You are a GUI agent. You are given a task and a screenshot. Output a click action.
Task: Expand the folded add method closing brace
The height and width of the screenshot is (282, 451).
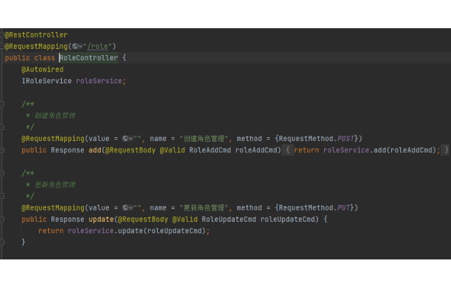pyautogui.click(x=446, y=150)
